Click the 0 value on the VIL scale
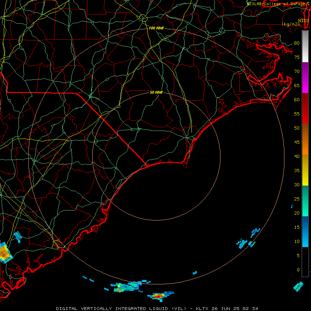 [x=298, y=270]
